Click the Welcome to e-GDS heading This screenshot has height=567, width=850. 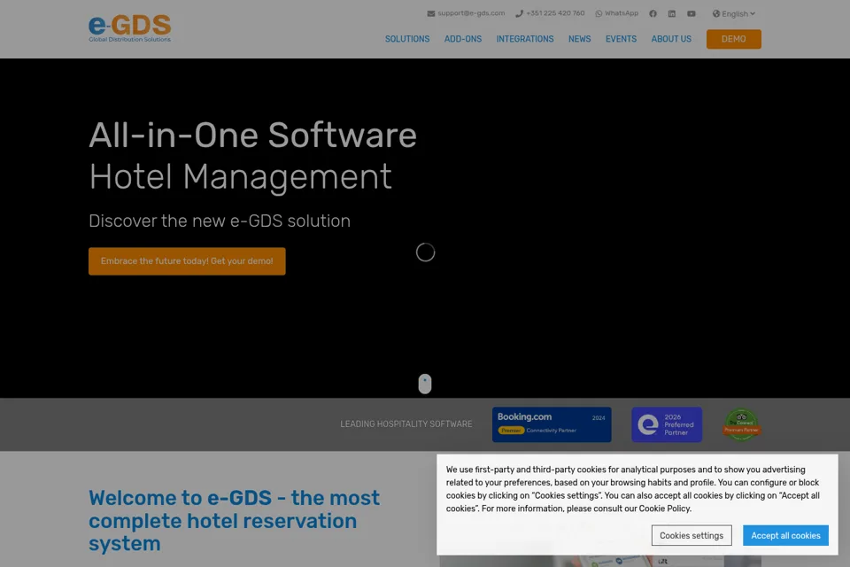[234, 520]
